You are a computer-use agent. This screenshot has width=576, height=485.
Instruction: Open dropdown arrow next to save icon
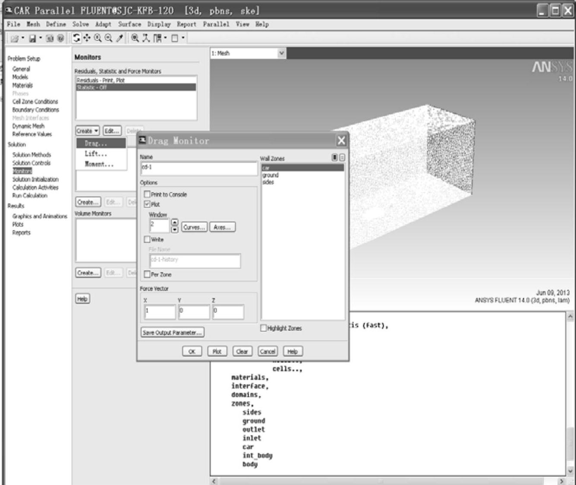(x=41, y=38)
